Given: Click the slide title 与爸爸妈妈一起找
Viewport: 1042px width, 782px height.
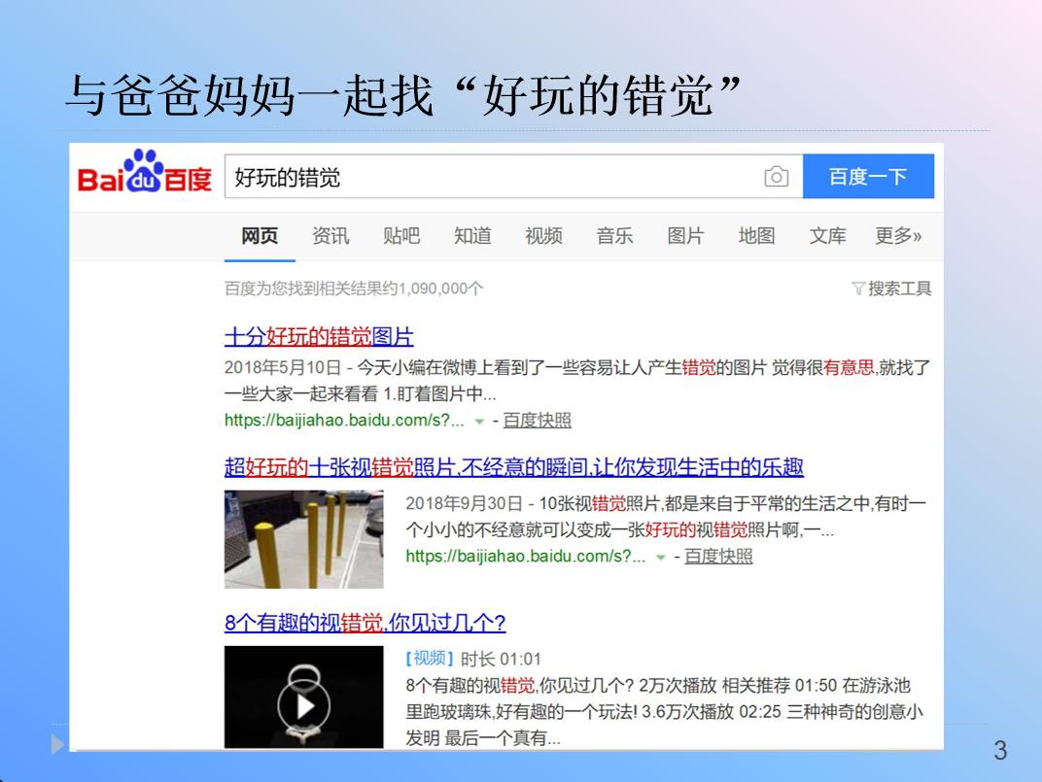Looking at the screenshot, I should 250,95.
